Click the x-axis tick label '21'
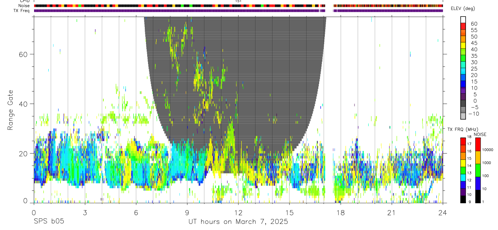This screenshot has width=498, height=230. click(391, 213)
